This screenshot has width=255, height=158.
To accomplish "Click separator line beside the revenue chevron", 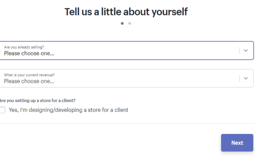I will (x=239, y=78).
